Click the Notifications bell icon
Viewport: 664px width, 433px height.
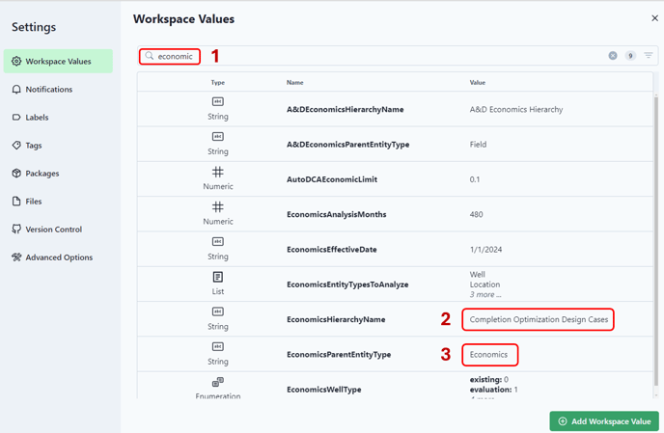tap(16, 90)
